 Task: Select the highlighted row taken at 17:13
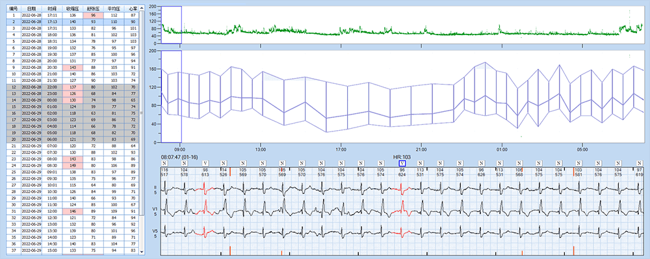click(73, 21)
